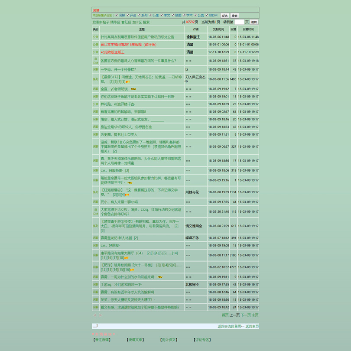Open thread 葬礼贴，es混邪楼千古
This screenshot has height=351, width=351.
pos(117,104)
